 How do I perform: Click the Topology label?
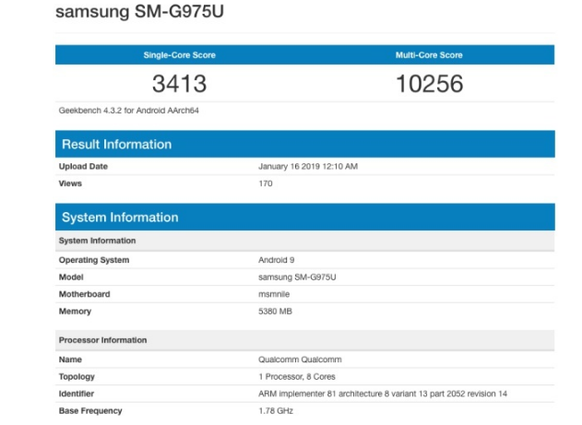coord(77,376)
